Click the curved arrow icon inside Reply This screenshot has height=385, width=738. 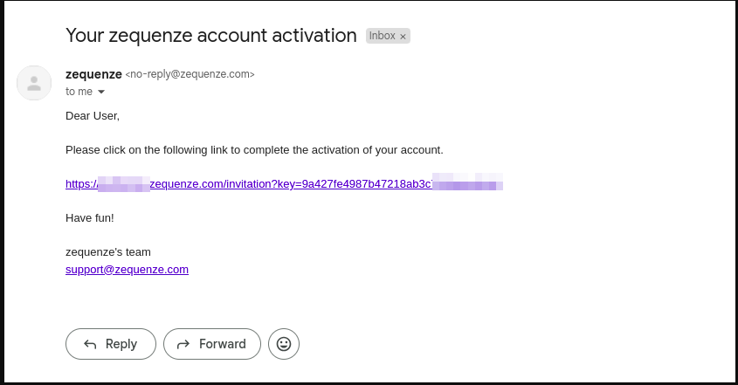(x=90, y=344)
